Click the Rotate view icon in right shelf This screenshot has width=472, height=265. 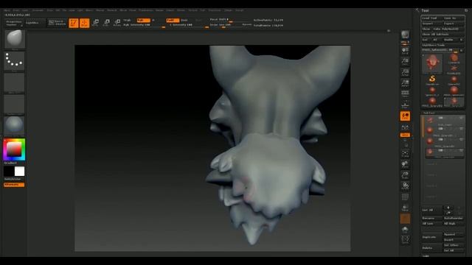(x=405, y=185)
